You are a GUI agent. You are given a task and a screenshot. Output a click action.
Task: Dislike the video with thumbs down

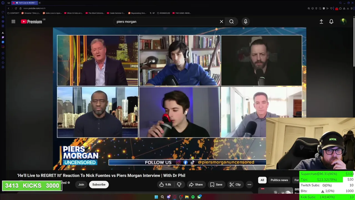click(179, 184)
